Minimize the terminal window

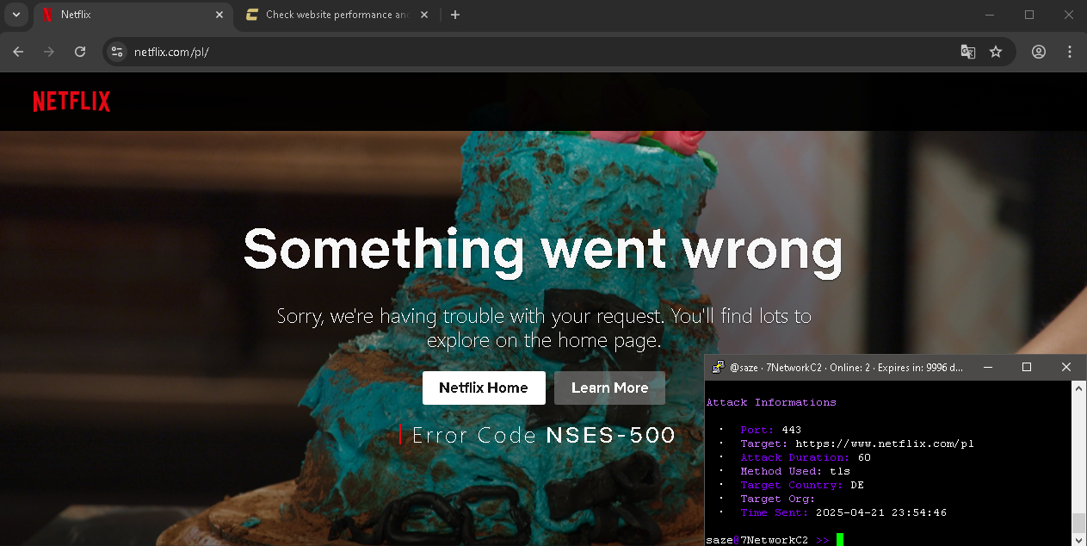tap(987, 367)
